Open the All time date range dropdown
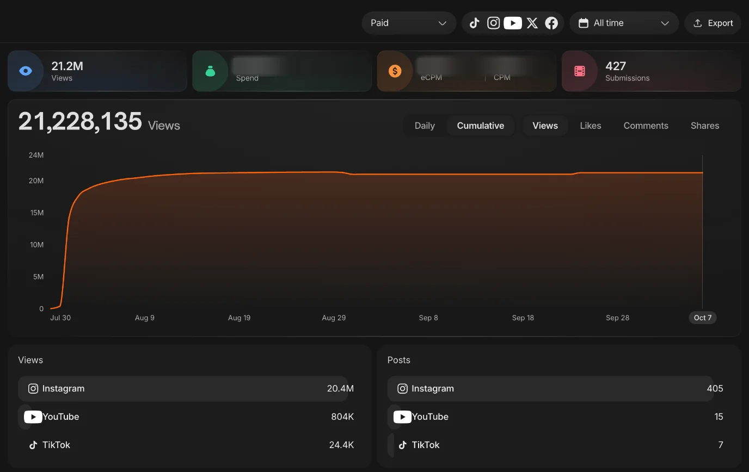749x472 pixels. 624,23
